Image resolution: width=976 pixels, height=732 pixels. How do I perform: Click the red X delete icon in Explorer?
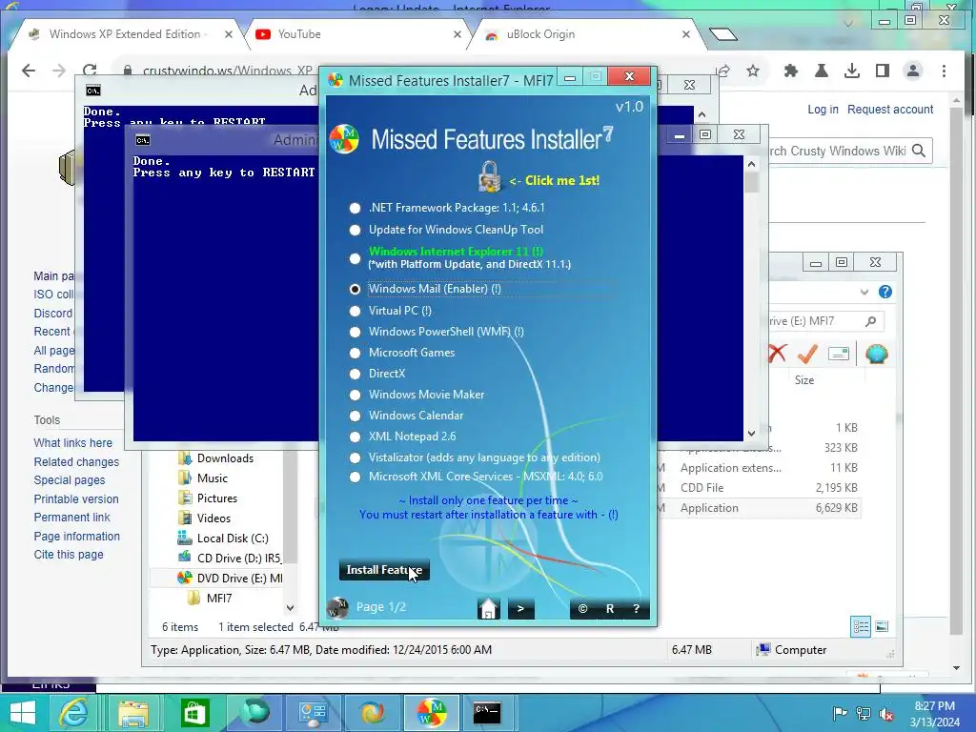777,354
